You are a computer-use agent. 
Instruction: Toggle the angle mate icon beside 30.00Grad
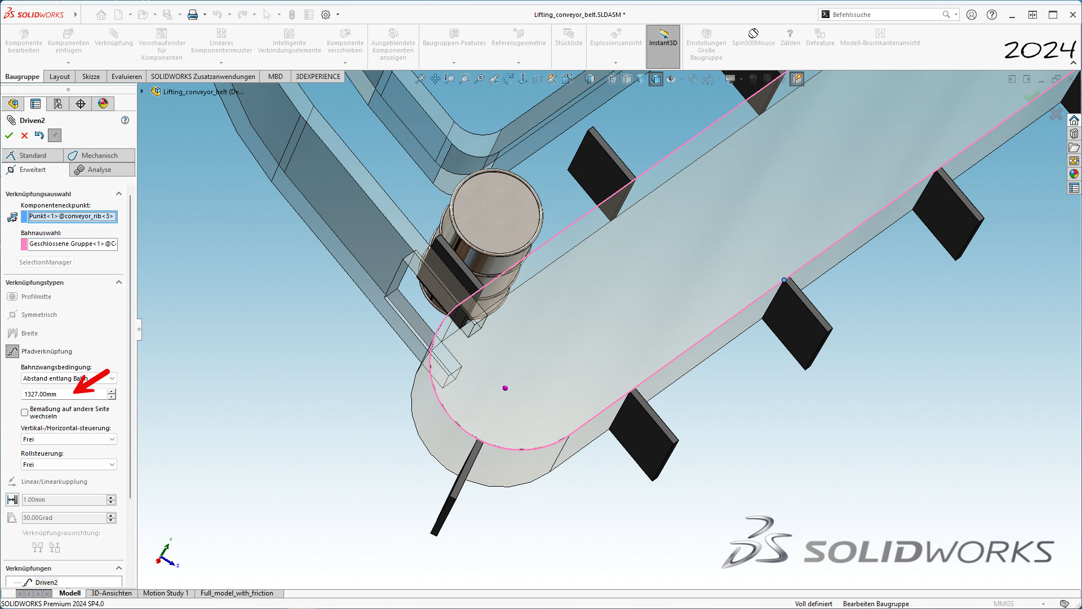(12, 518)
